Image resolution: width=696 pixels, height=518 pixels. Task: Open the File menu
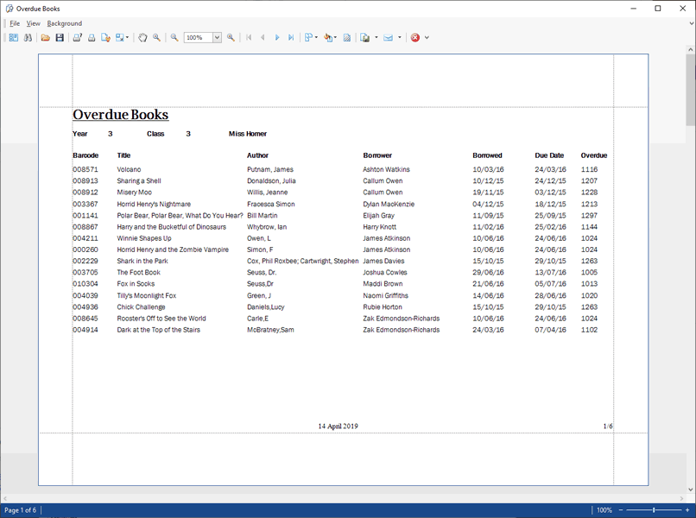click(x=15, y=23)
